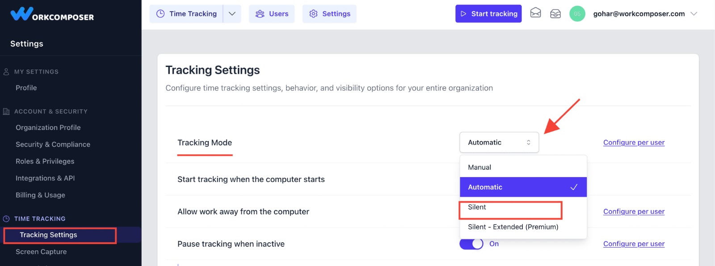Select Automatic tracking mode option
This screenshot has height=266, width=715.
[523, 187]
